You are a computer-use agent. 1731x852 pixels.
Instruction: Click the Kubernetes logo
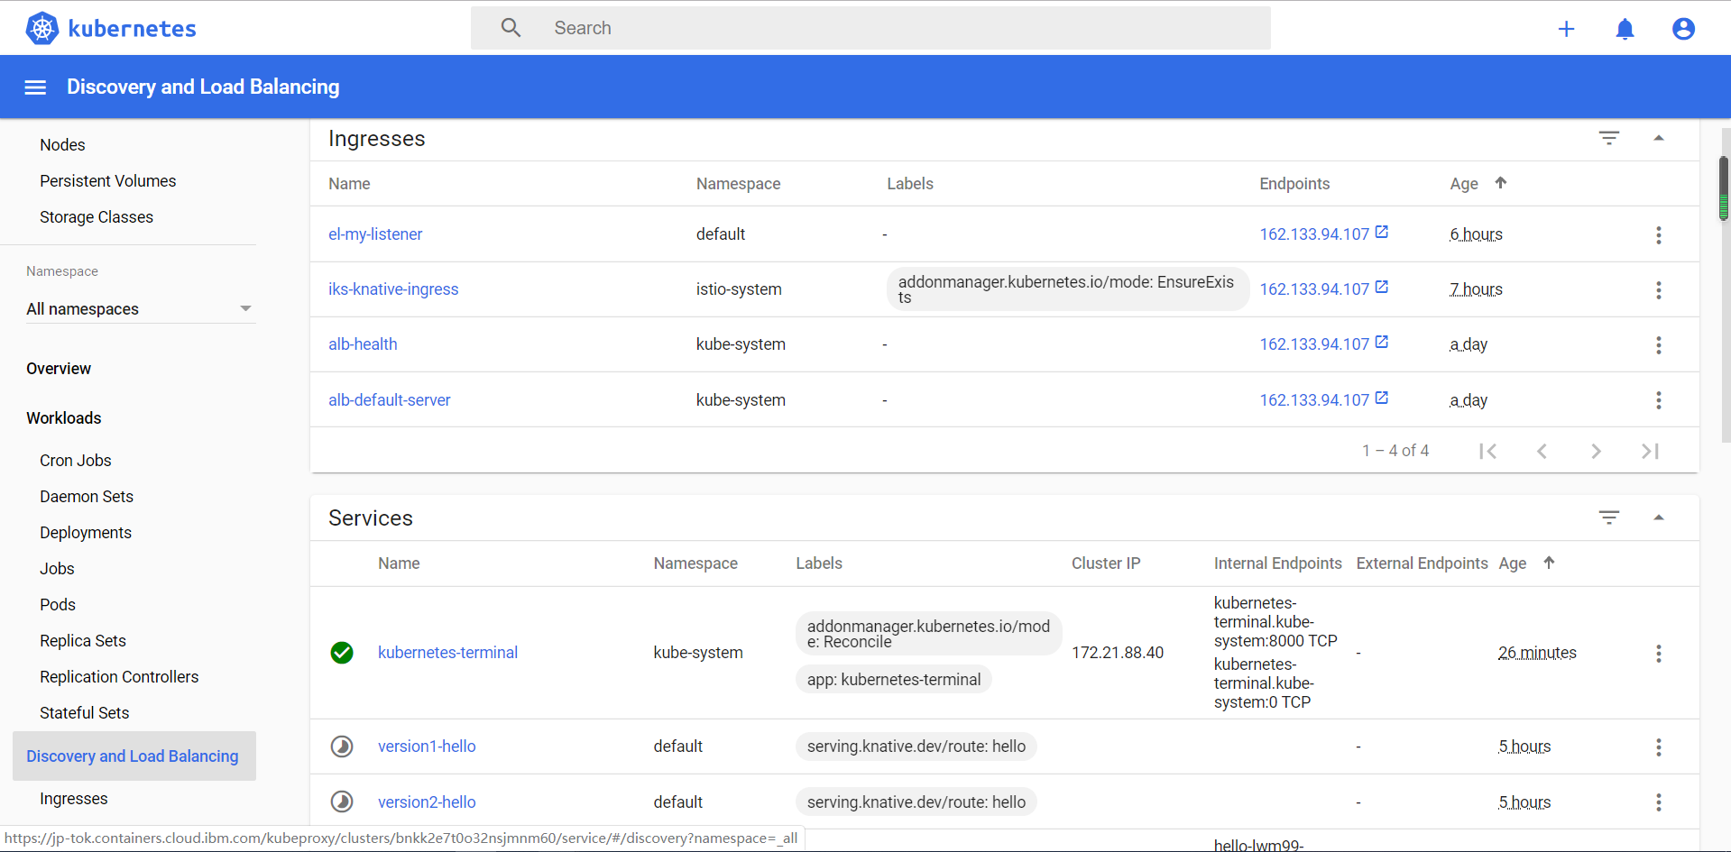click(111, 28)
